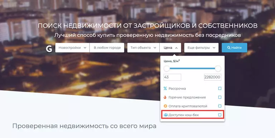
Task: Expand the Тип объекта dropdown
Action: point(143,48)
